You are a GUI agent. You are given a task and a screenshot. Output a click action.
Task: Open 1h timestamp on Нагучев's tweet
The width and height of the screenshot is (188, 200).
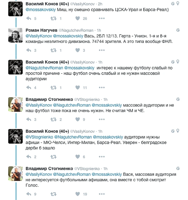coord(99,30)
